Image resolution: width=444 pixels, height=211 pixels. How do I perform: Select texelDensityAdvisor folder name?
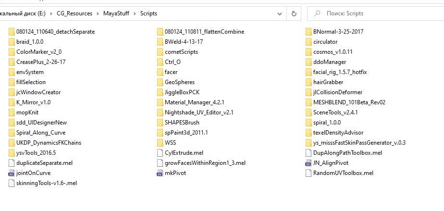tap(338, 133)
